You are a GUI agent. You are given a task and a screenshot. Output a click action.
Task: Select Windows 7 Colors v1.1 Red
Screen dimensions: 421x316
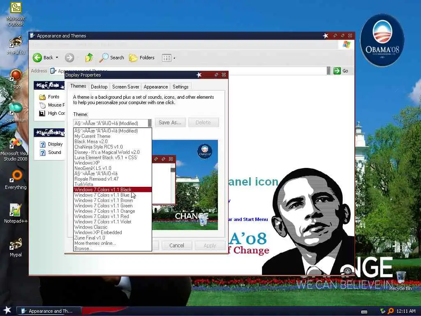113,216
